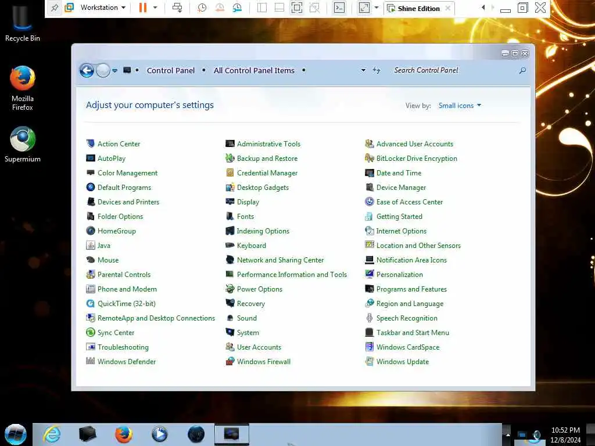Open the Device Manager link
Viewport: 595px width, 446px height.
(401, 188)
